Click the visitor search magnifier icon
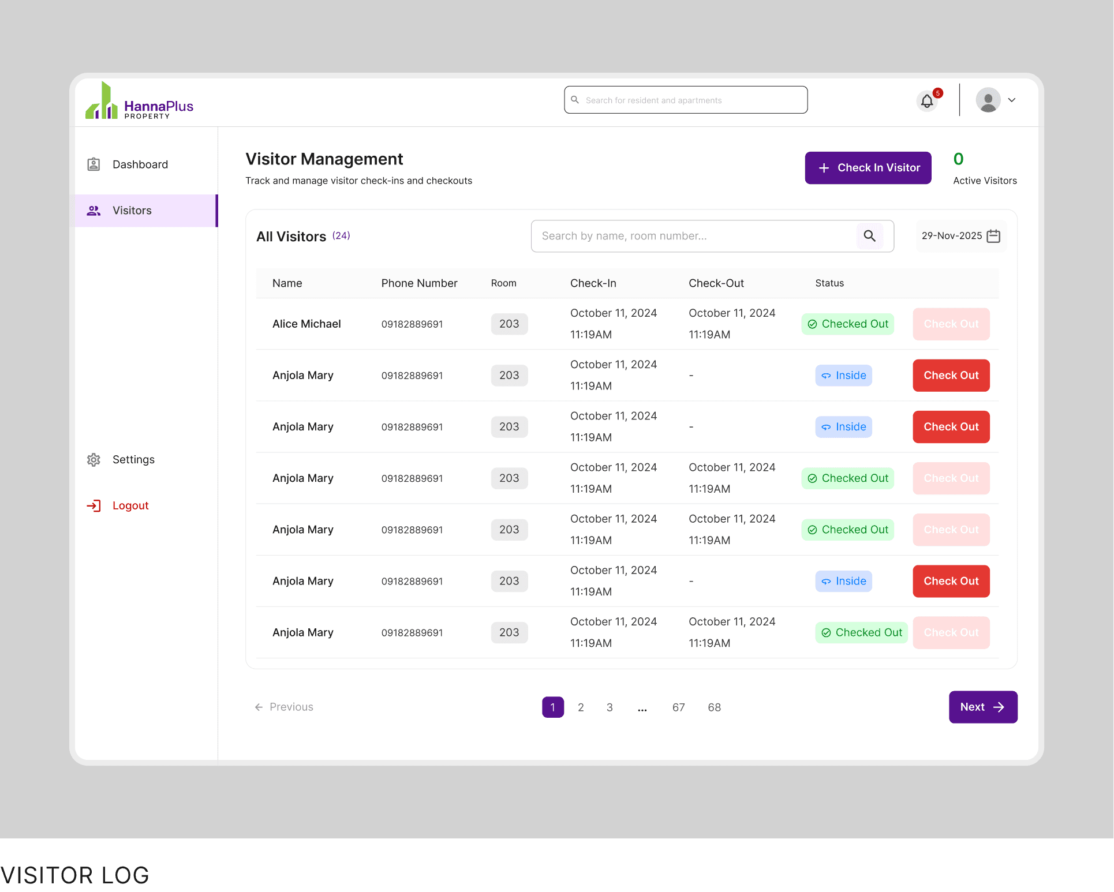This screenshot has width=1114, height=892. pos(869,236)
